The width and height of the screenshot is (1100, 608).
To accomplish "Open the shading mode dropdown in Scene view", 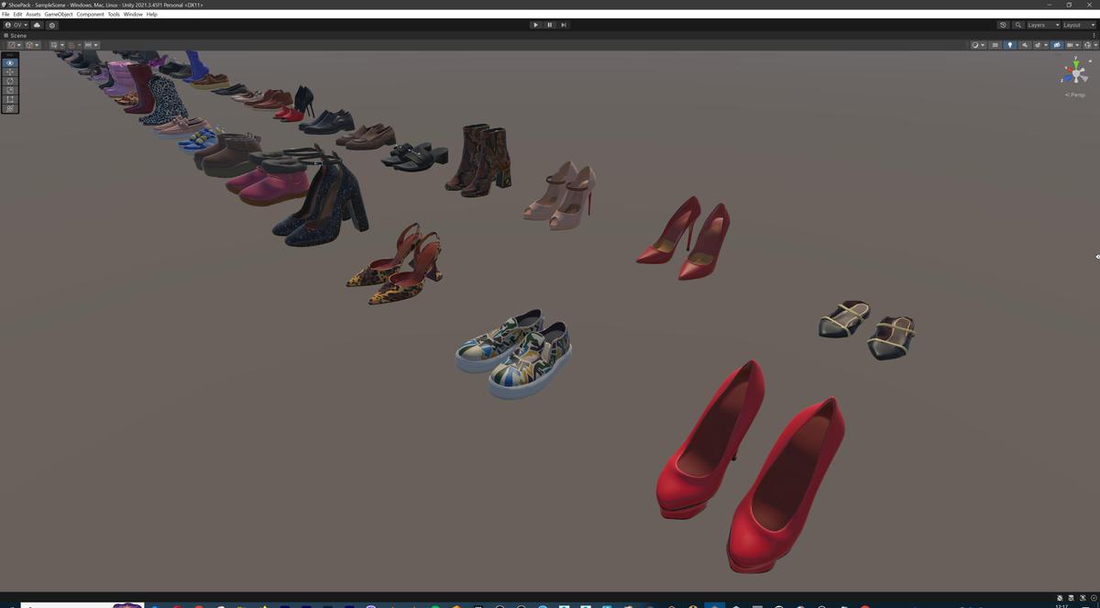I will 978,45.
